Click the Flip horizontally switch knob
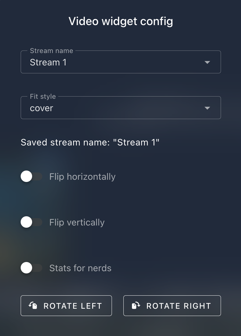This screenshot has height=336, width=241. click(x=26, y=176)
